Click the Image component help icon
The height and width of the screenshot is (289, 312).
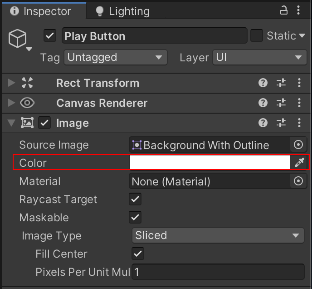click(x=263, y=123)
